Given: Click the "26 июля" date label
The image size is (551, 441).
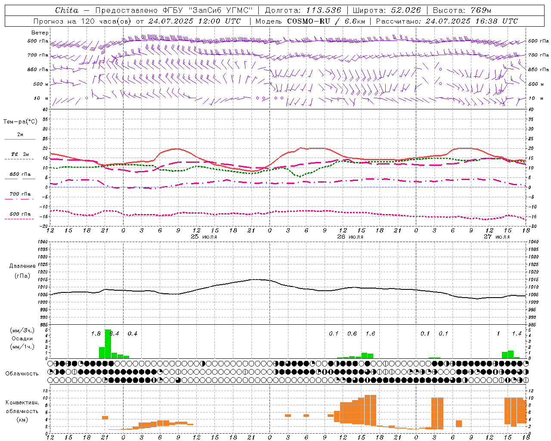Looking at the screenshot, I should [350, 237].
